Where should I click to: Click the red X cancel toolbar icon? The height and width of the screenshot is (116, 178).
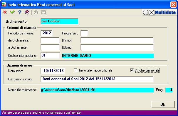coord(5,12)
